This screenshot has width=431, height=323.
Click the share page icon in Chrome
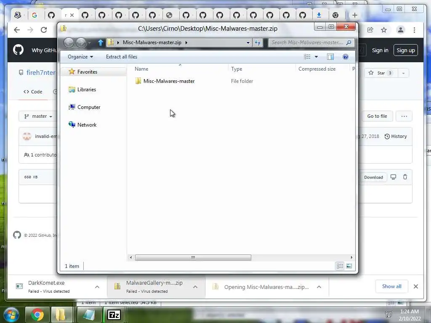(x=370, y=30)
